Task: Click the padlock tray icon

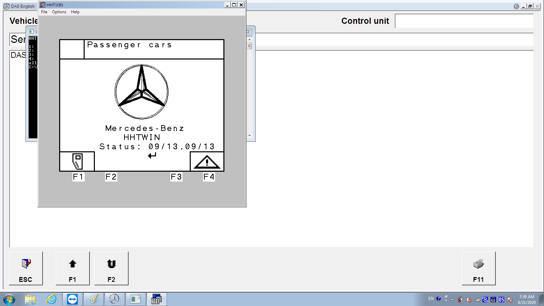Action: 493,300
